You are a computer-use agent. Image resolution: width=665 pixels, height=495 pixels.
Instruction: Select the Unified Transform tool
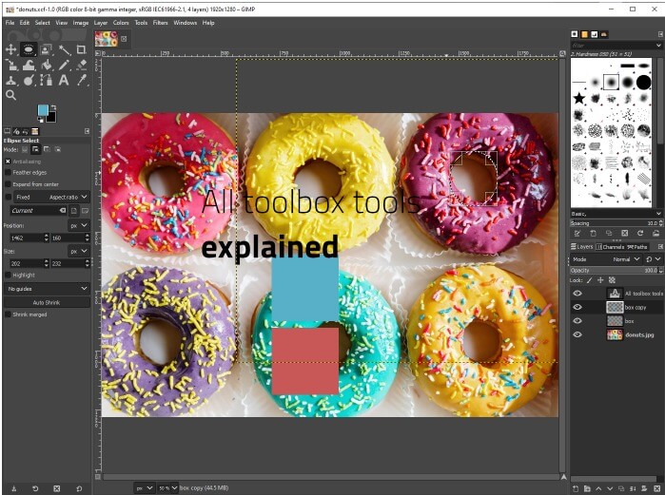tap(10, 65)
